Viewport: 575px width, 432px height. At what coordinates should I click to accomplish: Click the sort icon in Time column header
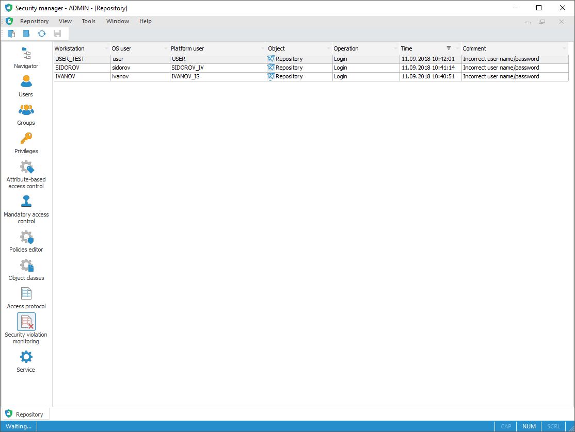449,48
